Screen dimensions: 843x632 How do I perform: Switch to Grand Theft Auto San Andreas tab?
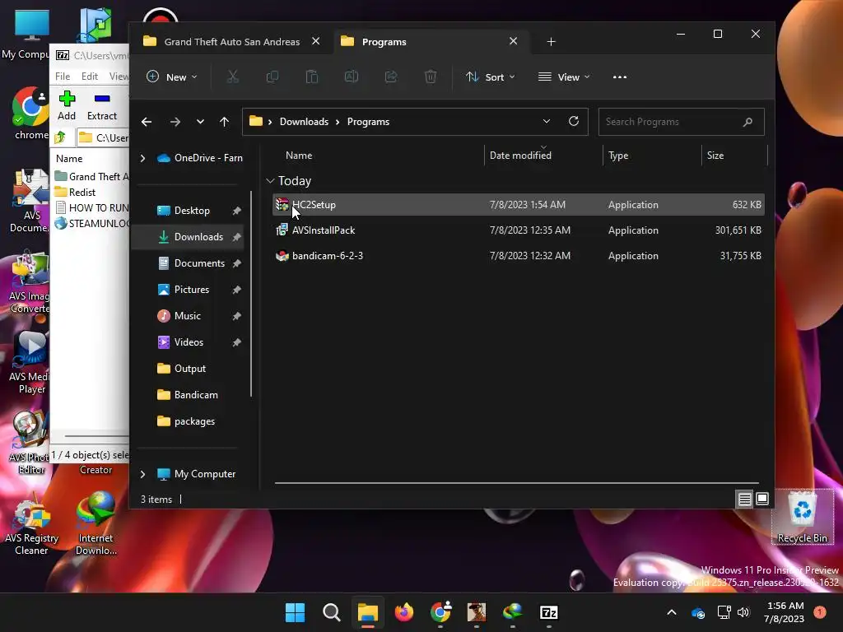coord(231,41)
